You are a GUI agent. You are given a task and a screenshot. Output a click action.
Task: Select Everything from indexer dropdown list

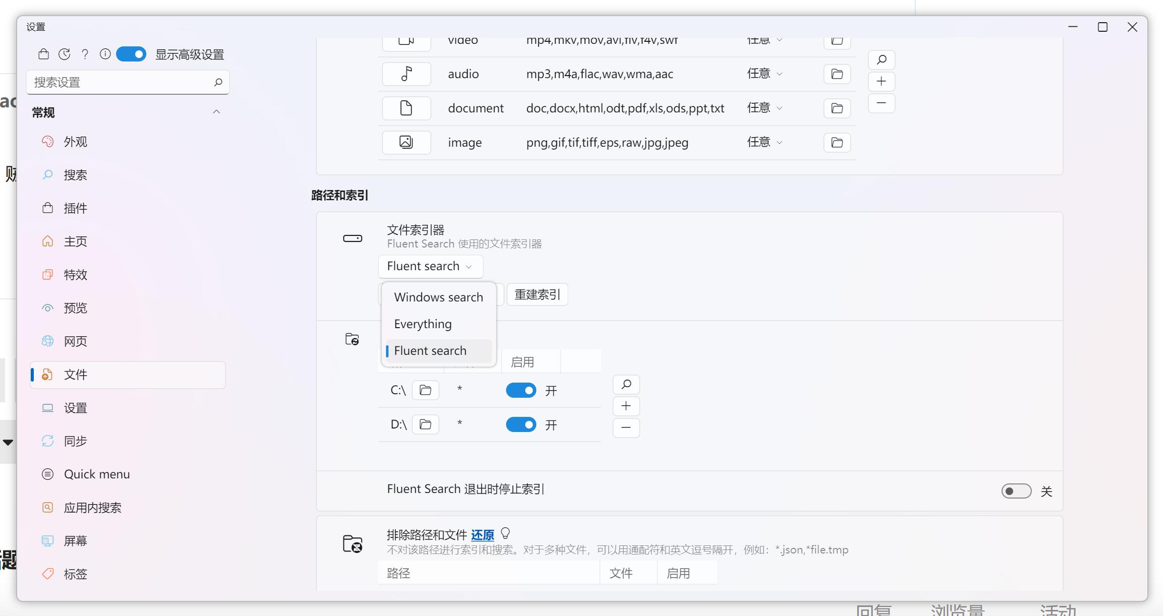[423, 324]
